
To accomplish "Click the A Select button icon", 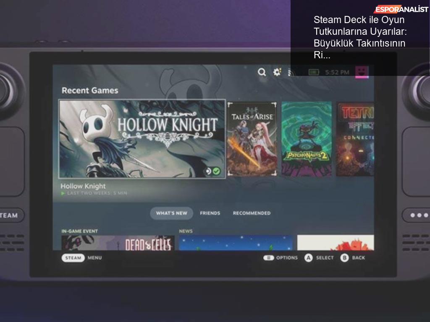I will tap(309, 258).
